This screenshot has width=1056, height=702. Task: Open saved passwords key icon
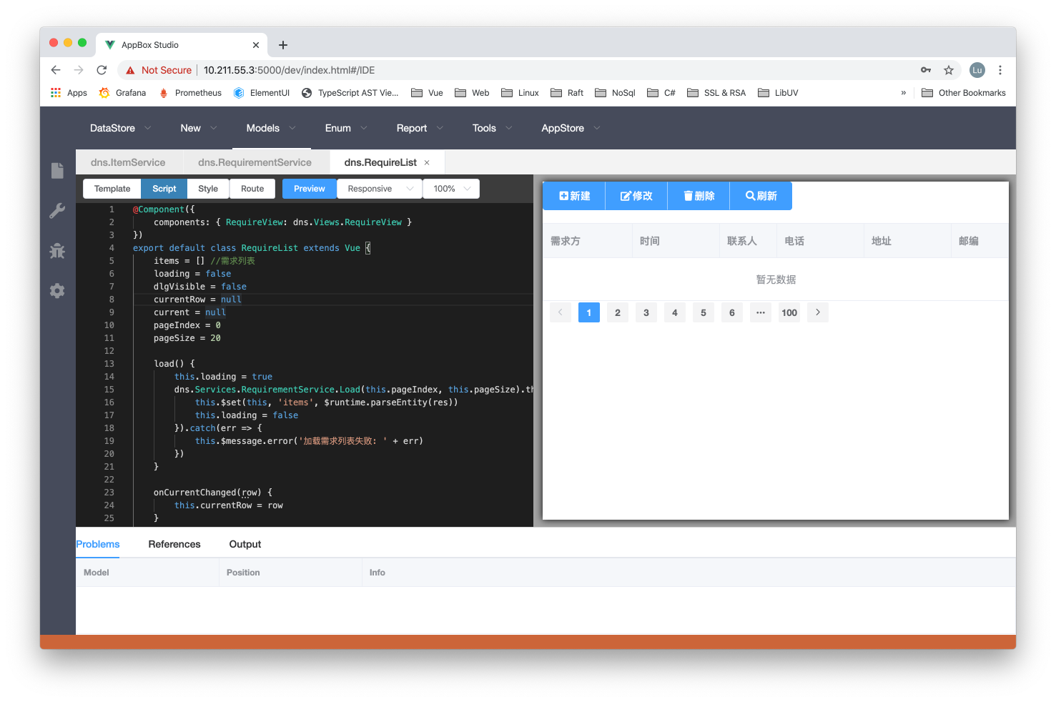[926, 70]
